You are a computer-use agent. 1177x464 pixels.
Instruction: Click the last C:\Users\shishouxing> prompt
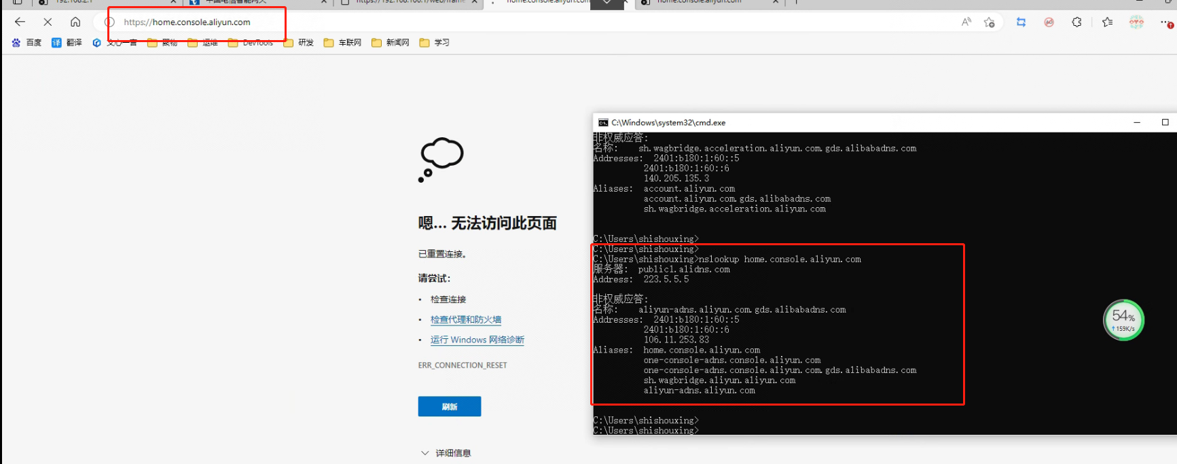645,431
